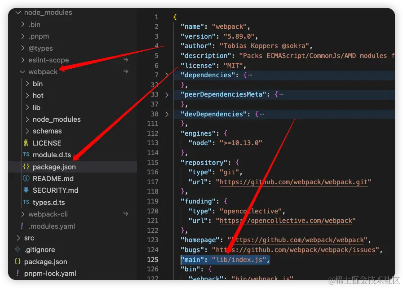Open the webpack.git repository URL
Screen dimensions: 403x288
(293, 182)
